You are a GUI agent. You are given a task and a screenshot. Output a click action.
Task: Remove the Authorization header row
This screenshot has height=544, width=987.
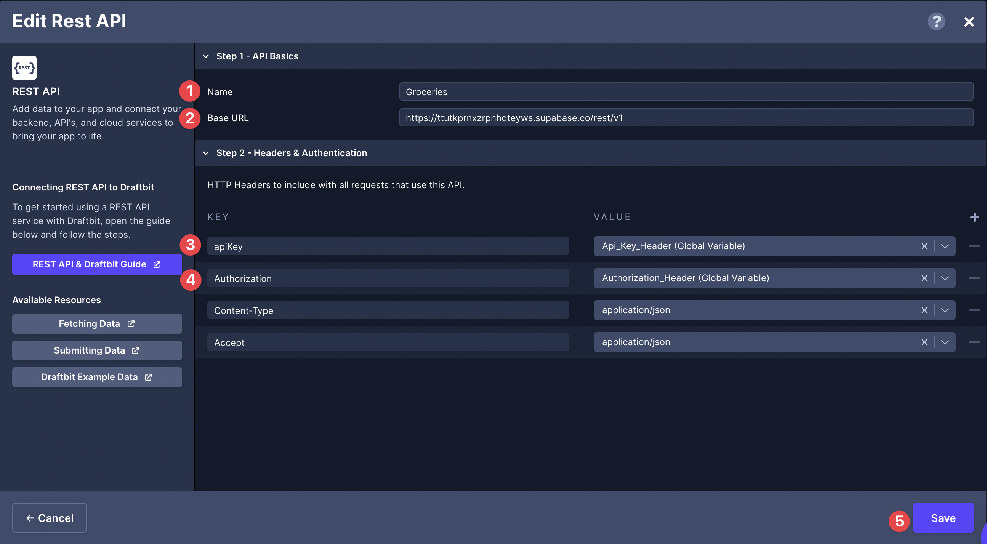(x=975, y=278)
